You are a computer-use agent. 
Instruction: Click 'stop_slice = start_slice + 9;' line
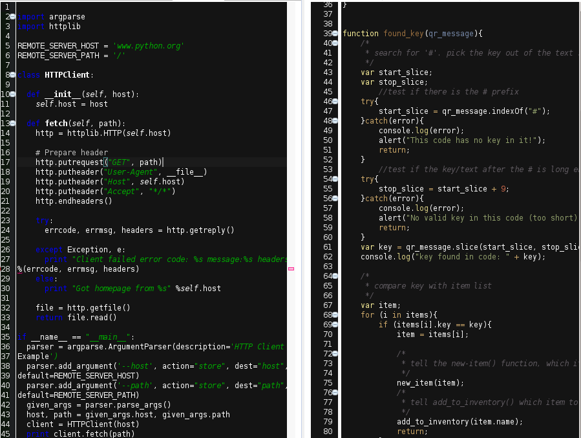point(444,189)
